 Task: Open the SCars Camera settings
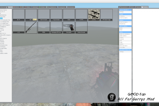click(x=125, y=37)
